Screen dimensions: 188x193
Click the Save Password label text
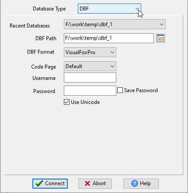[x=141, y=90]
